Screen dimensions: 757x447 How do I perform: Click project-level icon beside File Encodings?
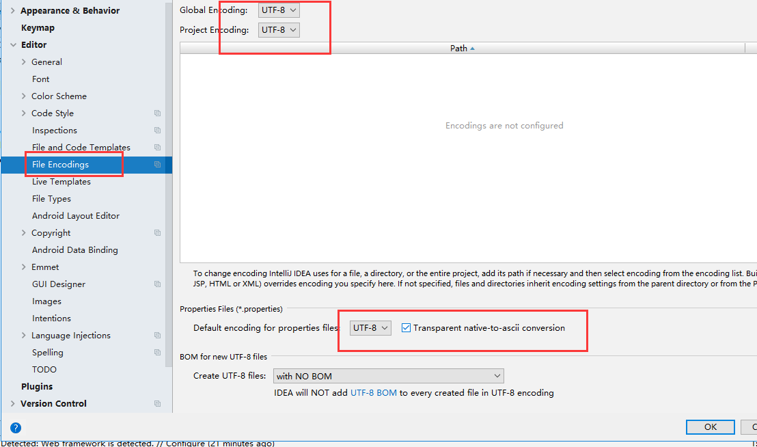click(x=157, y=165)
